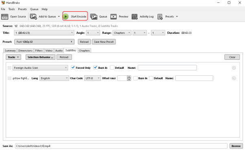Open the start chapter dropdown
Viewport: 245px width, 151px height.
(x=140, y=33)
